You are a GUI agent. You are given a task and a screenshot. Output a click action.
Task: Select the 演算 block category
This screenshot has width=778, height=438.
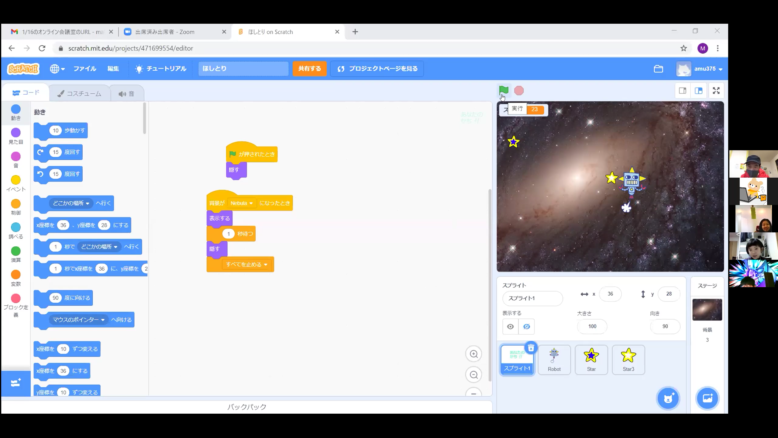(x=16, y=255)
